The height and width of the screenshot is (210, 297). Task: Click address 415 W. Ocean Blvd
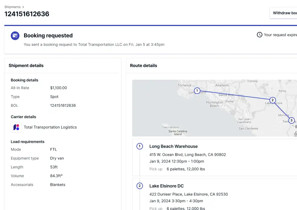click(187, 155)
